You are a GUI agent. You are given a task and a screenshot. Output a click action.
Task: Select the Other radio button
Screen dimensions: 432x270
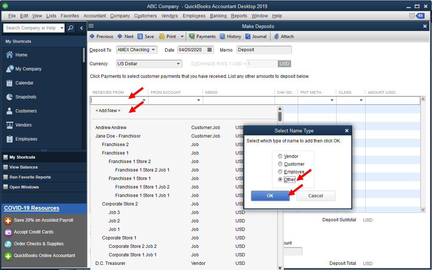pyautogui.click(x=280, y=180)
